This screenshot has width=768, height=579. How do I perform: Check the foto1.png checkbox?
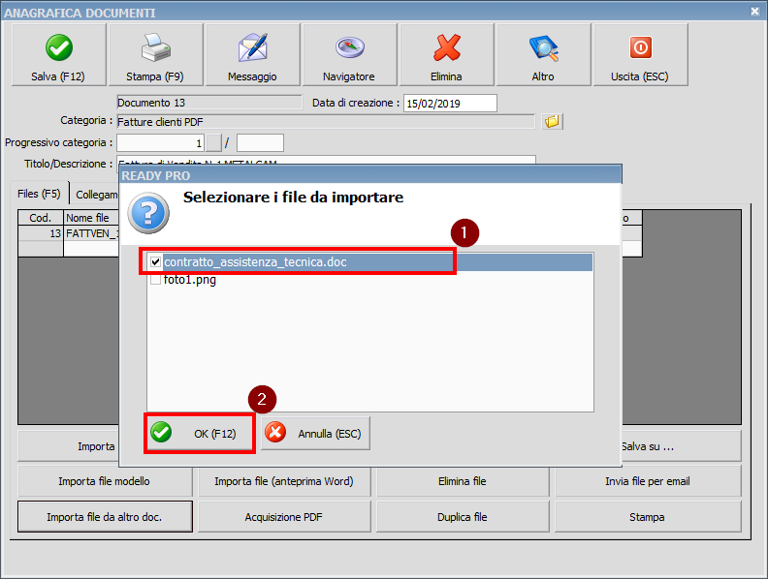[155, 279]
